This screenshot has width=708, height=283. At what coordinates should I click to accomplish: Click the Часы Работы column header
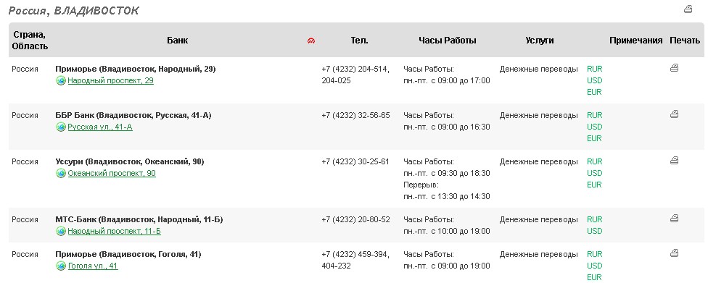pyautogui.click(x=448, y=41)
